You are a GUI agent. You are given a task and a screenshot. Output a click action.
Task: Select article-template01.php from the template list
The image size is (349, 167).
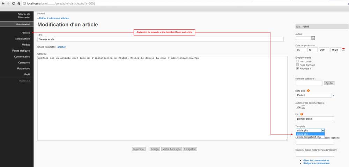click(x=309, y=137)
